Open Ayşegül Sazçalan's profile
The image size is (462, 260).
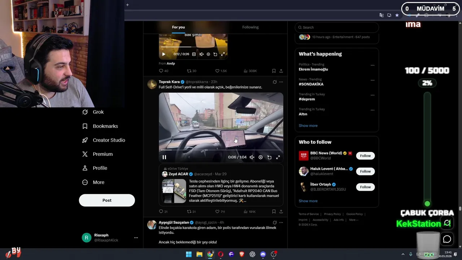click(174, 222)
